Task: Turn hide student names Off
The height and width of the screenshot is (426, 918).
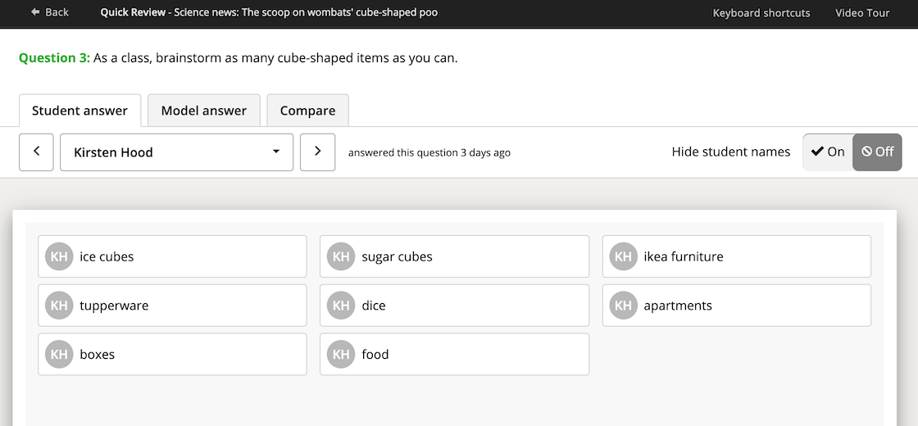Action: pos(877,152)
